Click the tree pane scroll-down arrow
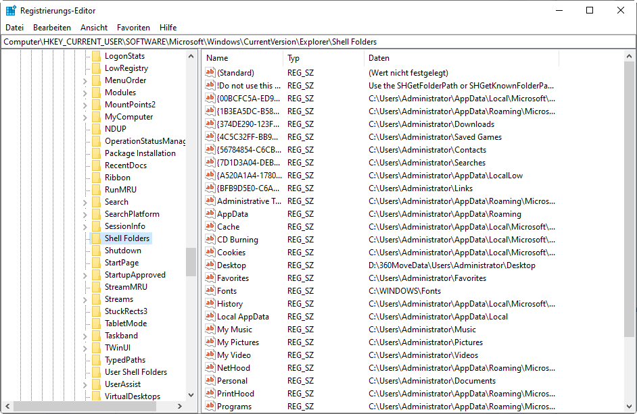 191,395
